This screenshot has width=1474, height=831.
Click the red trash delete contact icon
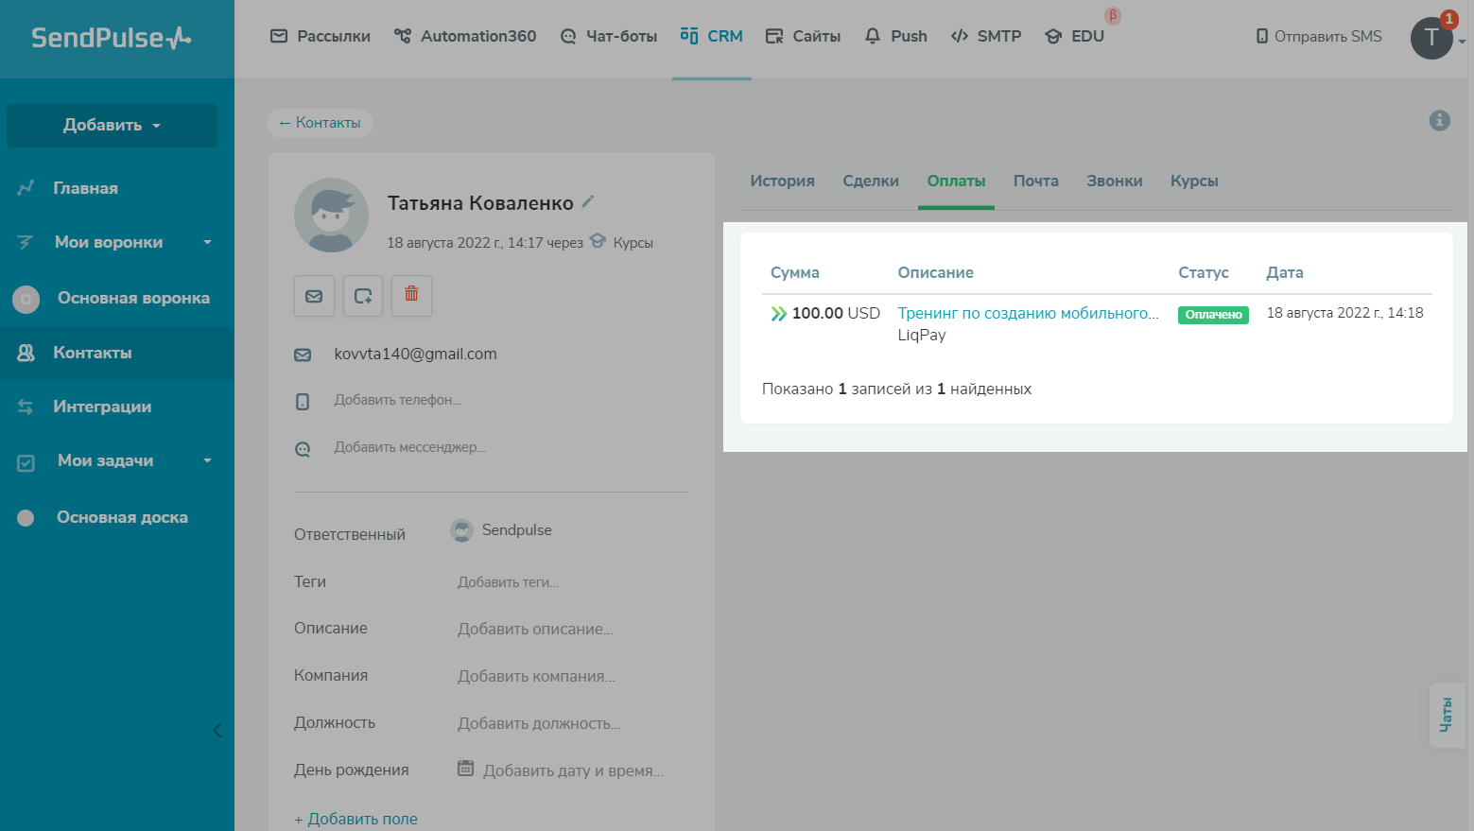(x=411, y=295)
